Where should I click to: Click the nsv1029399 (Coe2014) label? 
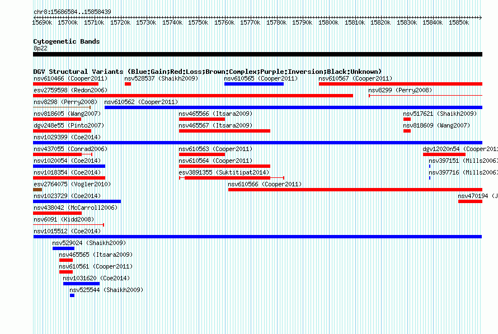[67, 137]
